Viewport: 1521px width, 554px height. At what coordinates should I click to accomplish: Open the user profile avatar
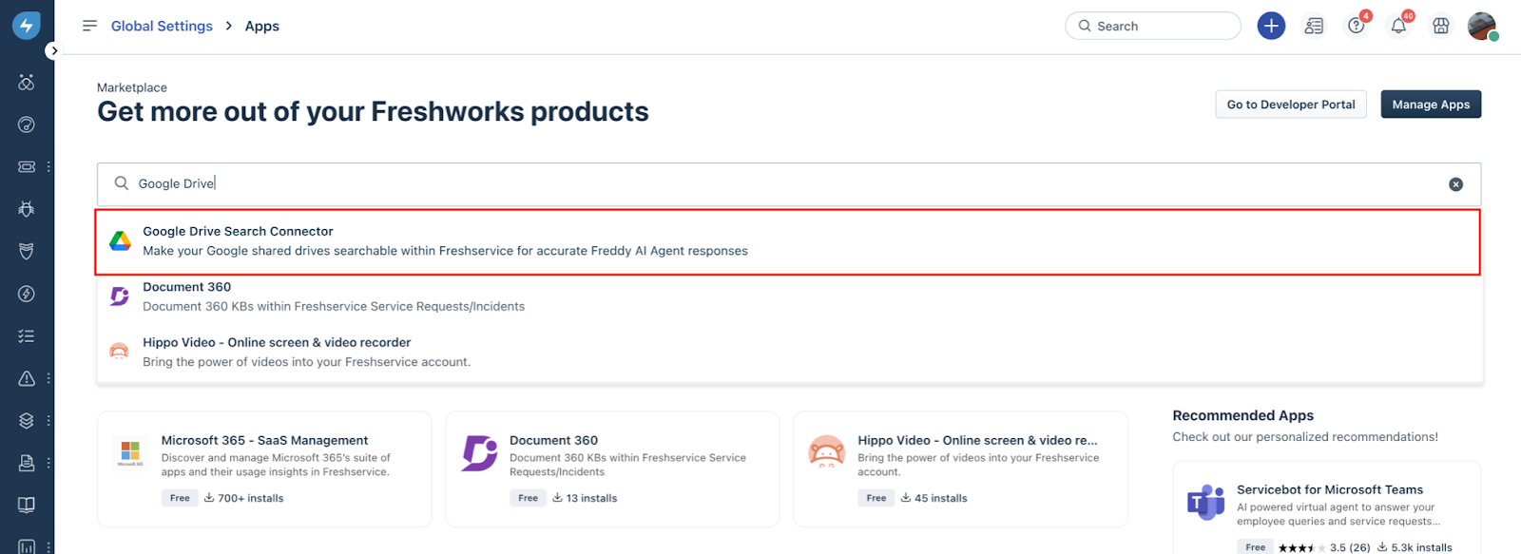pos(1482,26)
